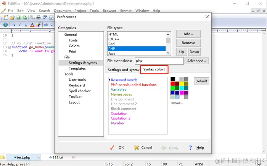
Task: Select Perl in the File types list
Action: click(137, 44)
